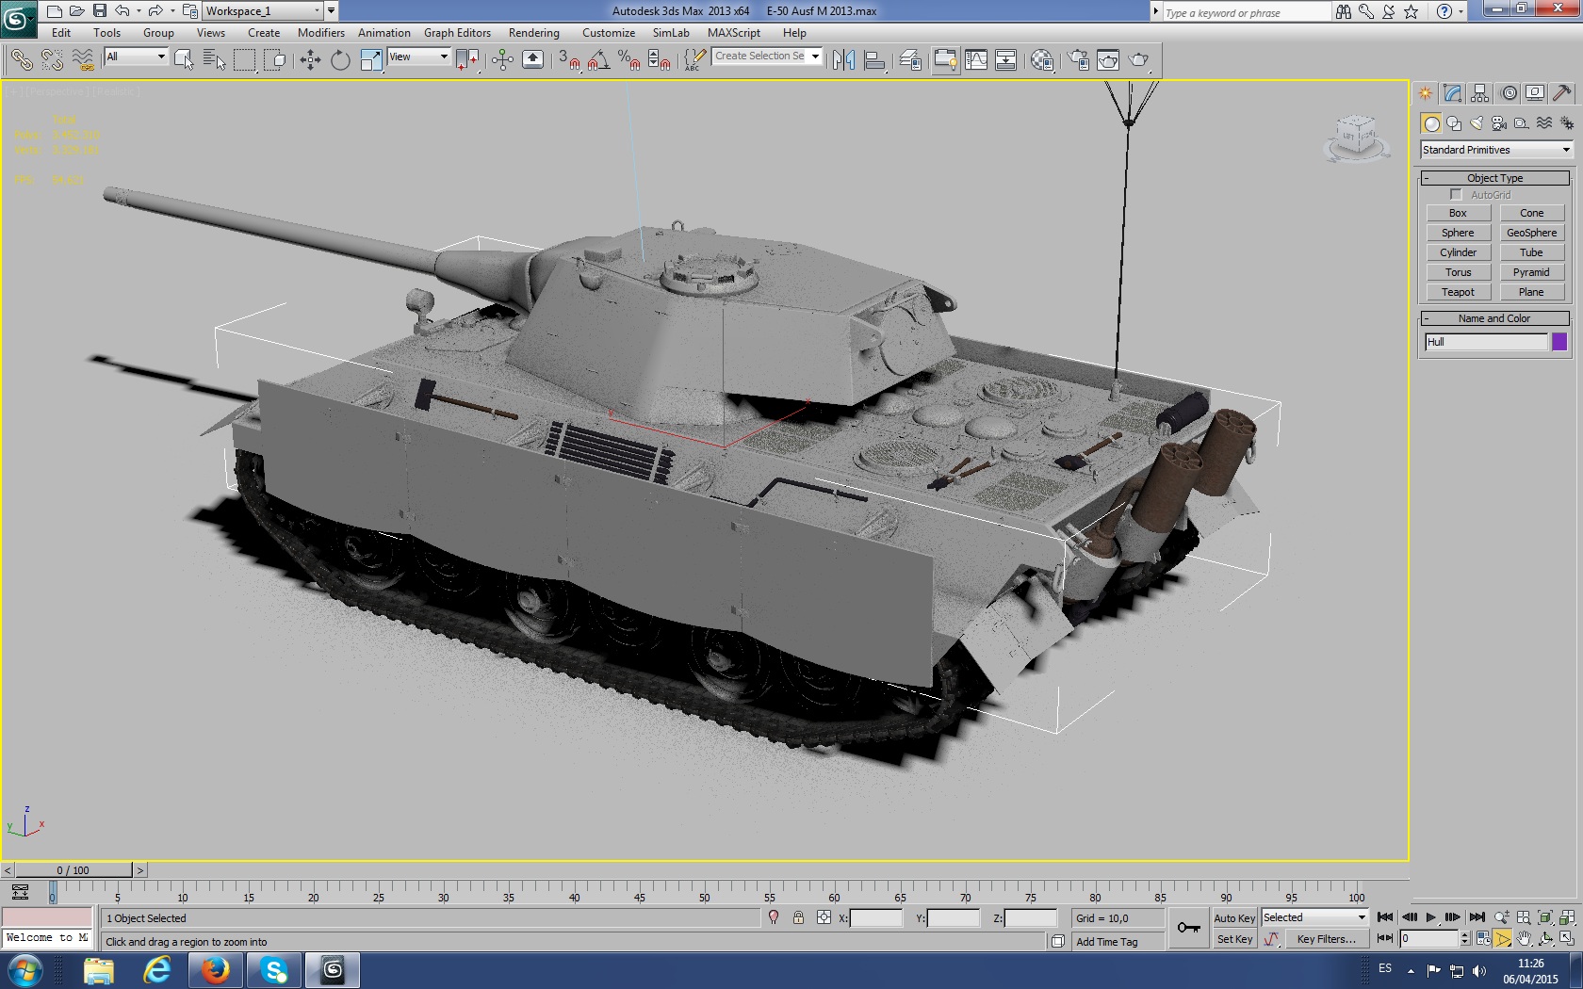Click the ViewCube in the viewport
The width and height of the screenshot is (1583, 989).
(1358, 138)
